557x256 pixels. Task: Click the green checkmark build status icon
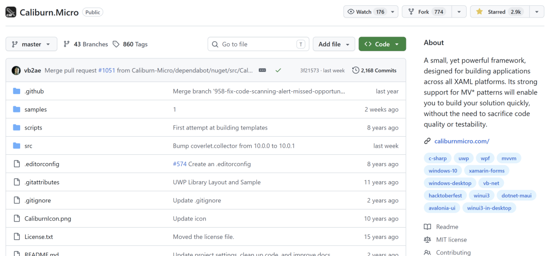tap(278, 70)
